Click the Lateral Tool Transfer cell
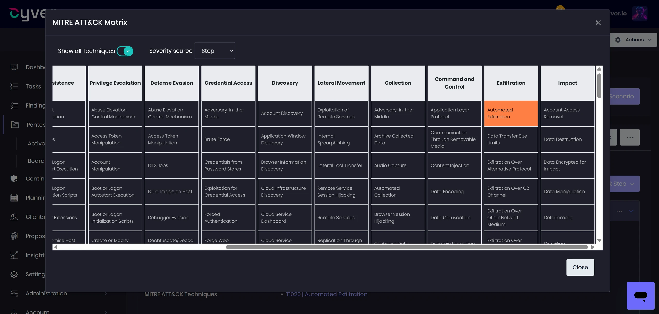Image resolution: width=659 pixels, height=314 pixels. [341, 165]
